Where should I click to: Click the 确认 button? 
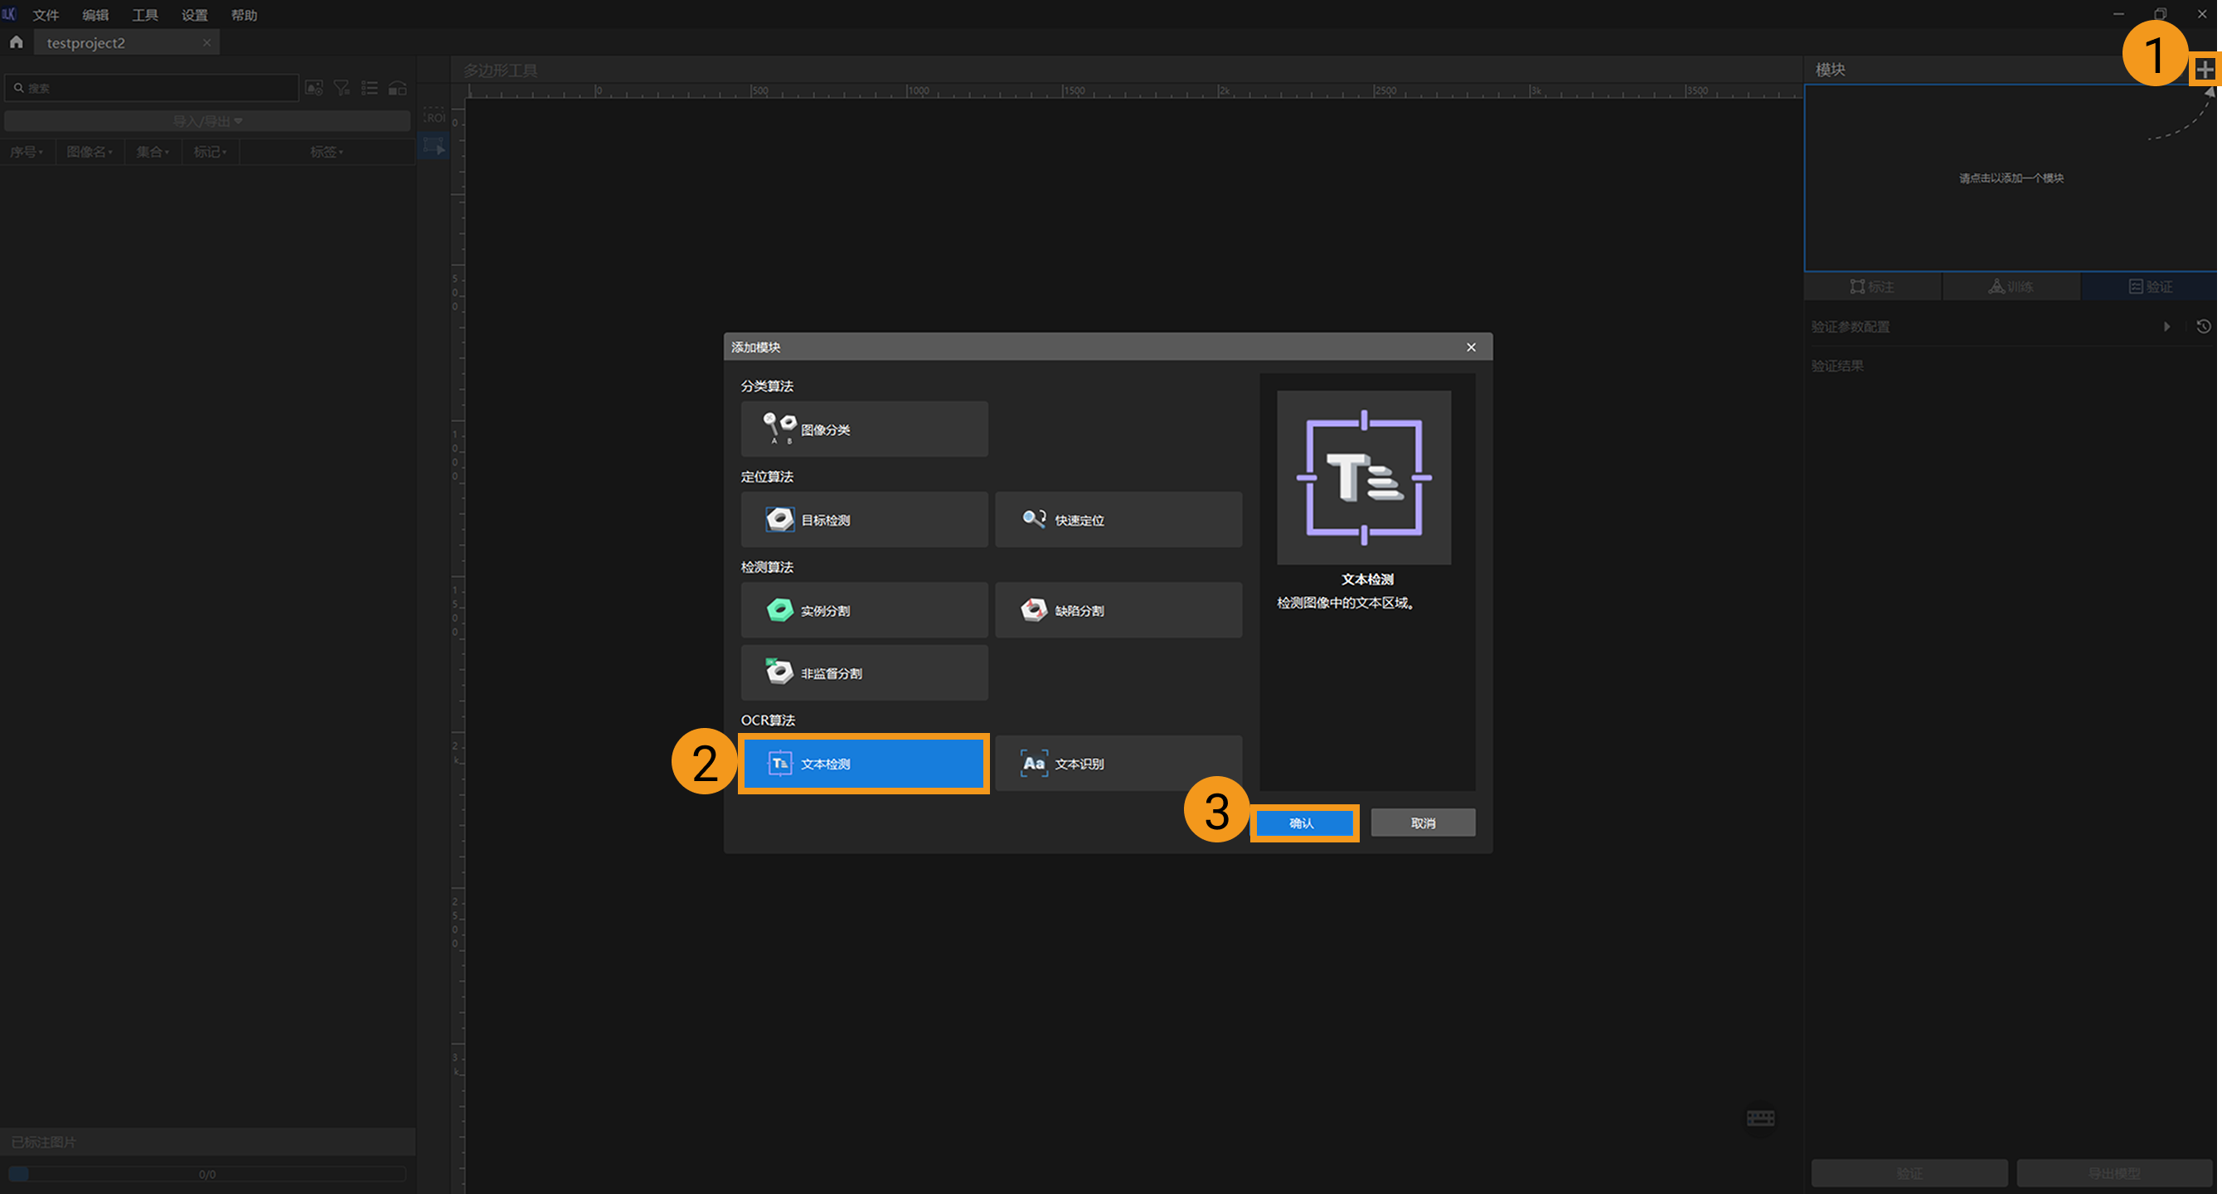tap(1303, 823)
